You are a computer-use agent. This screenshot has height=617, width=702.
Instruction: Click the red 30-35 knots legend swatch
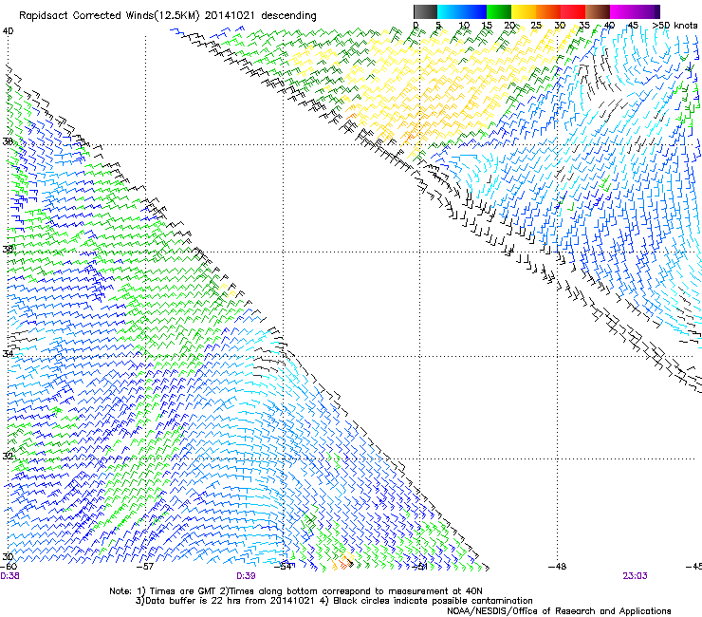pyautogui.click(x=573, y=11)
